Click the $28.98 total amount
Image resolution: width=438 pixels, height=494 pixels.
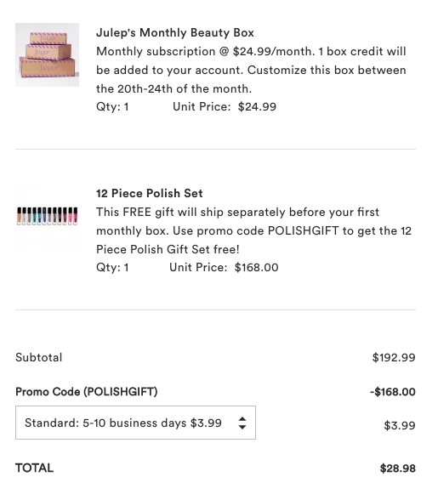click(x=398, y=468)
